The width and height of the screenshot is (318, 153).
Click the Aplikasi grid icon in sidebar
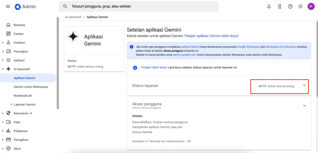pos(8,60)
